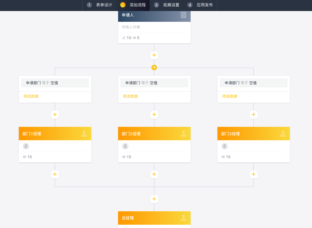Add a node above 部门3经理
Image resolution: width=312 pixels, height=228 pixels.
click(x=254, y=115)
